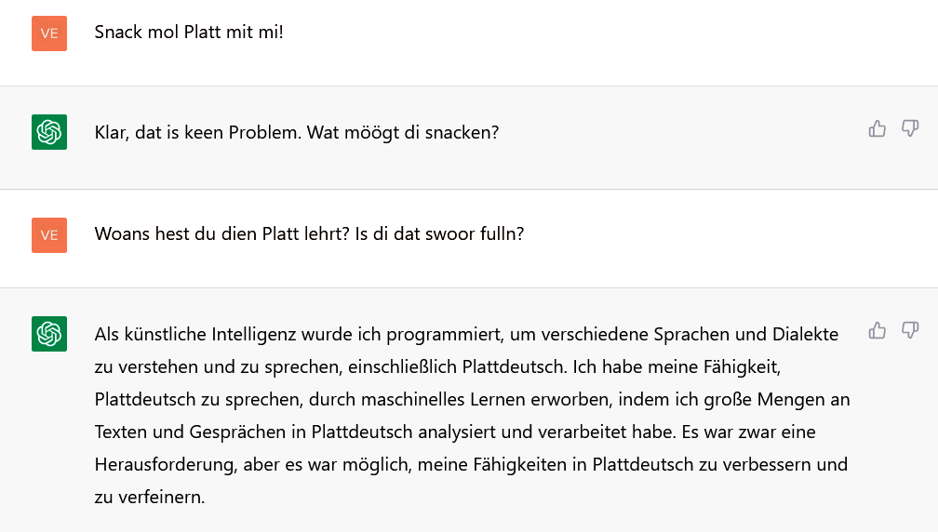Click the VE avatar beside "Woans hest du"
The image size is (938, 532).
click(49, 234)
